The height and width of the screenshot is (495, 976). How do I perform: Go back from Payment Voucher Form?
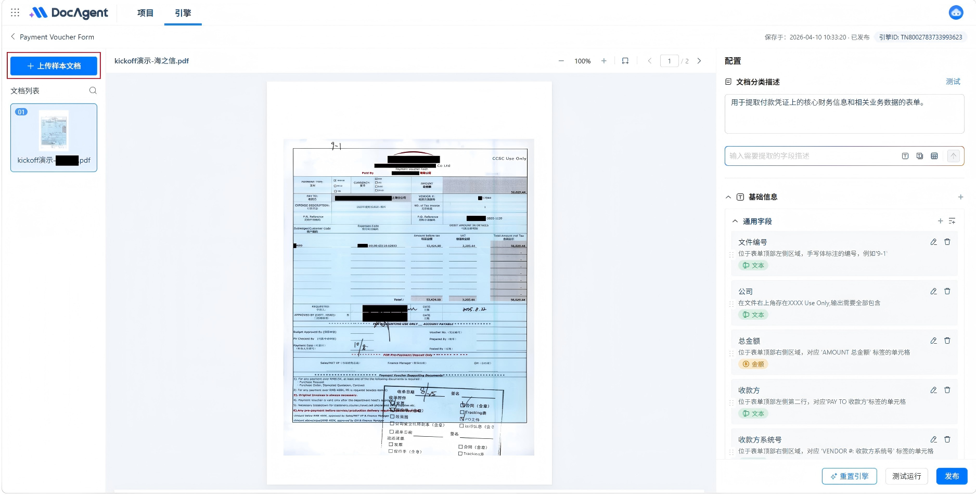(x=13, y=37)
